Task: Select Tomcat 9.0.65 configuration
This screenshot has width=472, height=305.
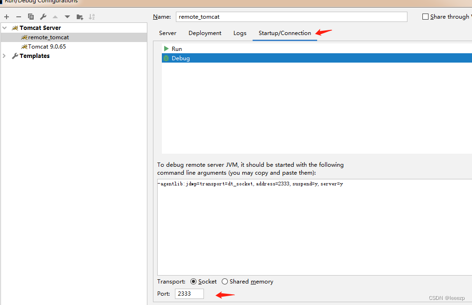Action: (74, 47)
